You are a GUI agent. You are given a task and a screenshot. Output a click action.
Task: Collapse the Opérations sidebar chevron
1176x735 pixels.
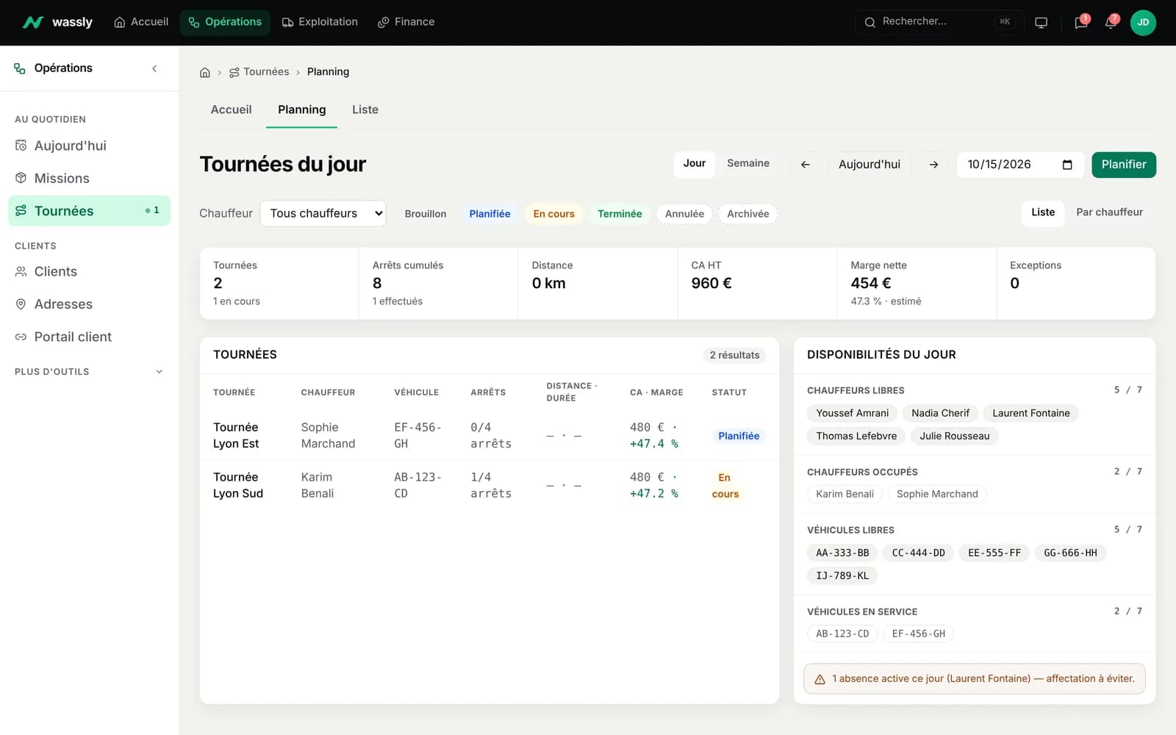(x=154, y=68)
